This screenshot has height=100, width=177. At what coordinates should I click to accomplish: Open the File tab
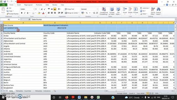pyautogui.click(x=4, y=5)
